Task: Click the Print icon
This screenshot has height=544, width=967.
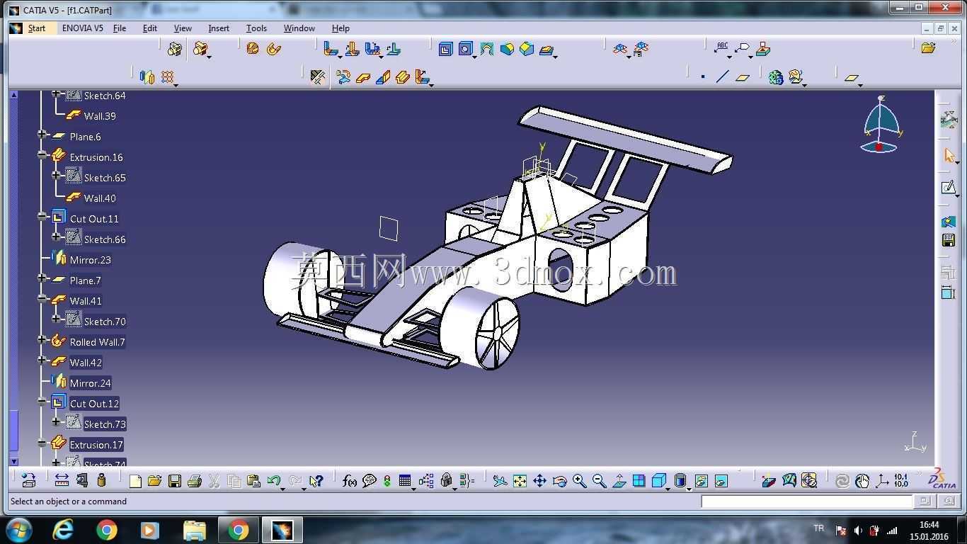Action: (195, 481)
